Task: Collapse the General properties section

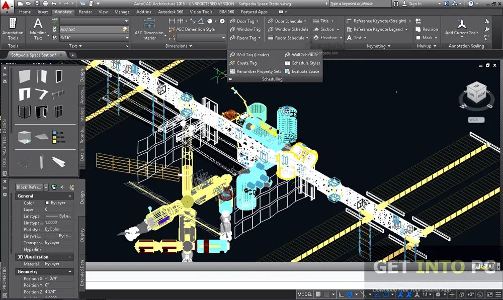Action: click(69, 196)
